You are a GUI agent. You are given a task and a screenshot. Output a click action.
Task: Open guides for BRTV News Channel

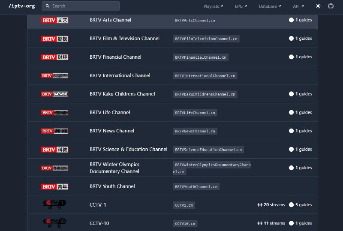click(x=300, y=131)
